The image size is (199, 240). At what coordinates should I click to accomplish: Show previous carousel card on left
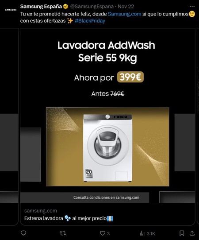pos(9,127)
